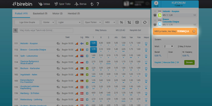Open statistics bar chart for Helsinki - Kuopion

point(77,44)
